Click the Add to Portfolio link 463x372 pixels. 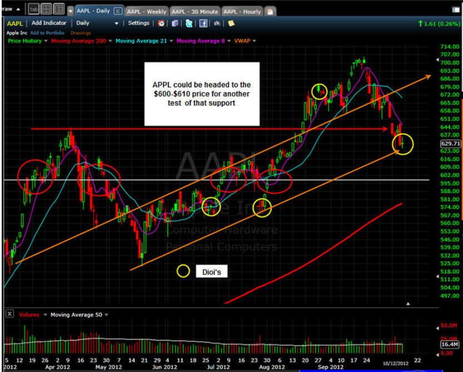47,33
